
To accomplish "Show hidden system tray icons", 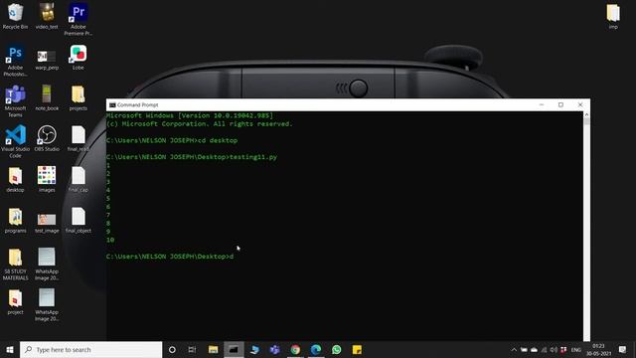I will tap(514, 349).
